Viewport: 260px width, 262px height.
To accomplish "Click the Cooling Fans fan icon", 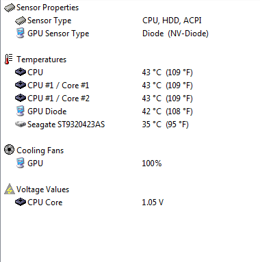I will 10,150.
